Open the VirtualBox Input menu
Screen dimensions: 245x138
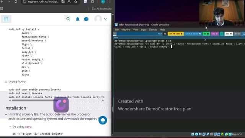[144, 30]
